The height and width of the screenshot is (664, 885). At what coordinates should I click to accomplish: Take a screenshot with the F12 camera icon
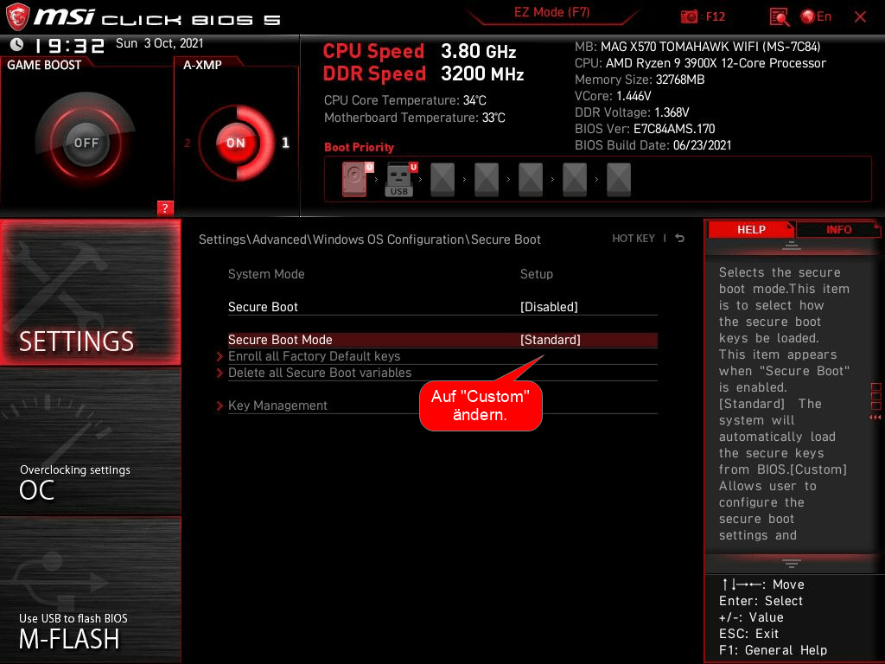[689, 17]
